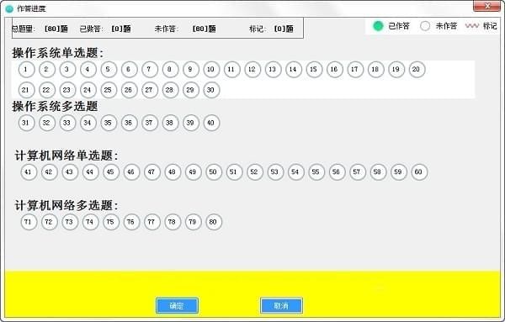Go to question 79 circle
This screenshot has width=505, height=322.
click(193, 222)
